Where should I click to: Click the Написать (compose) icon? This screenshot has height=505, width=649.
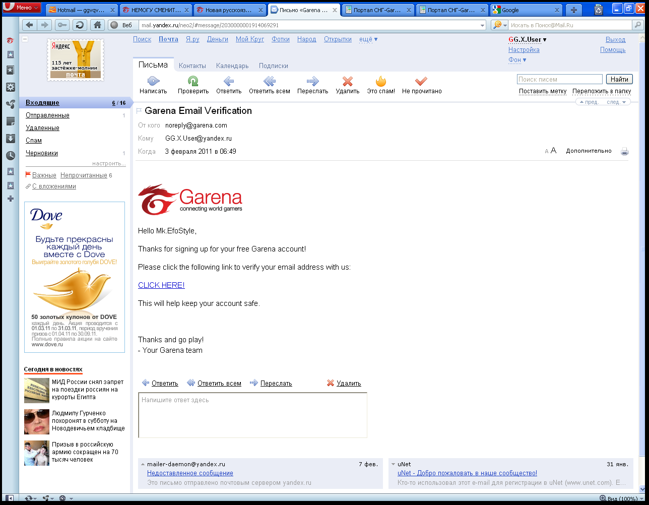coord(153,81)
